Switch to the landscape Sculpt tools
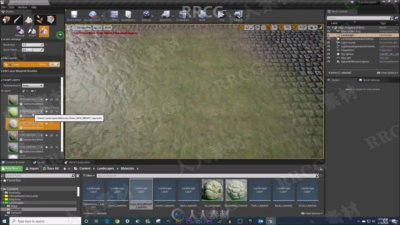 32,32
